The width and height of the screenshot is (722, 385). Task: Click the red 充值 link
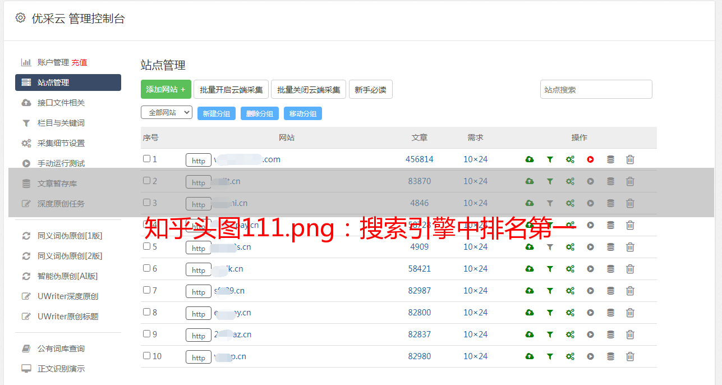(79, 62)
